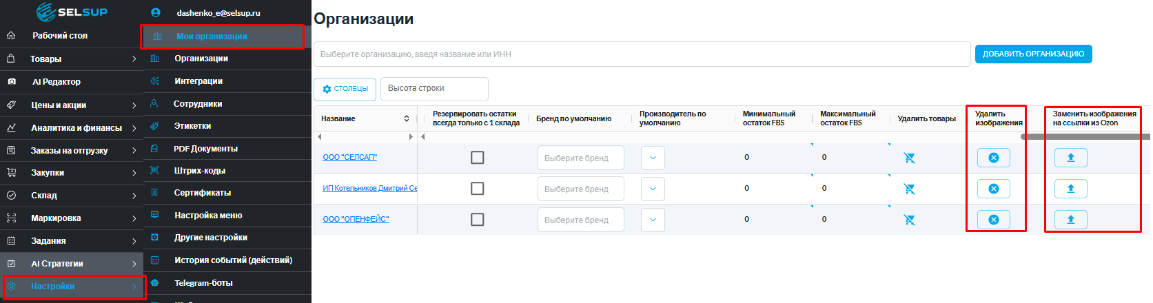Enable reserve stock checkbox for ООО "СЕЛСАП"
Screen dimensions: 1153x303
(x=477, y=158)
